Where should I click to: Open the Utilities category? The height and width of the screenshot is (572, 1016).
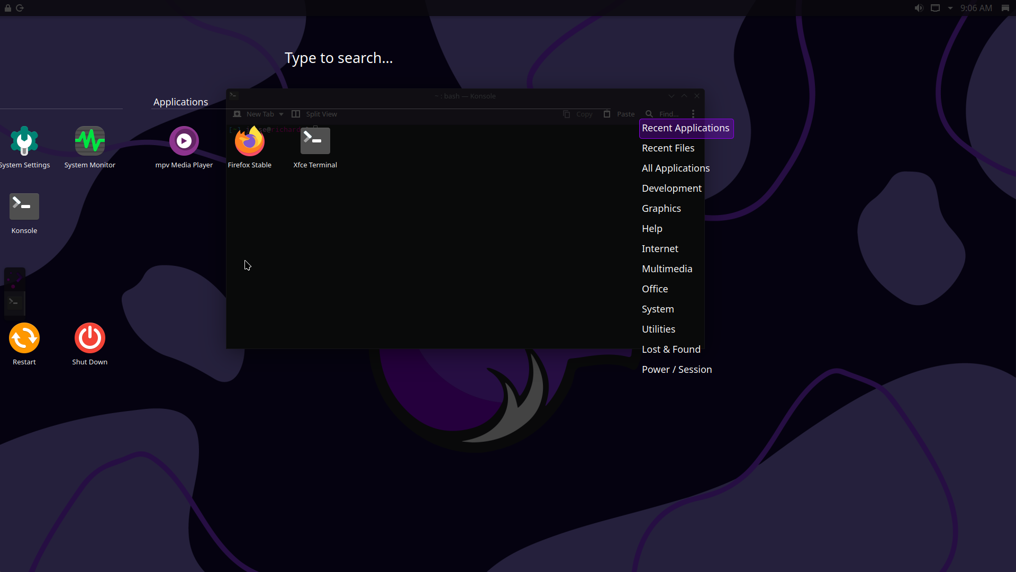click(658, 329)
